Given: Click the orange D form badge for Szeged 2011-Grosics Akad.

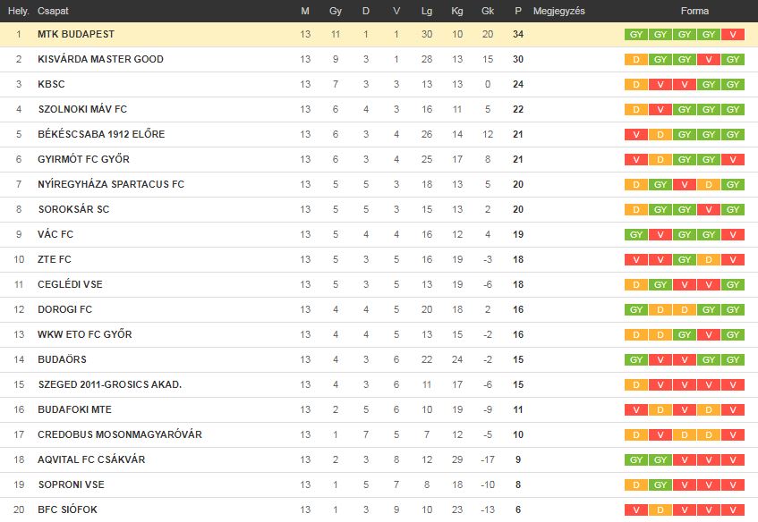Looking at the screenshot, I should point(636,385).
